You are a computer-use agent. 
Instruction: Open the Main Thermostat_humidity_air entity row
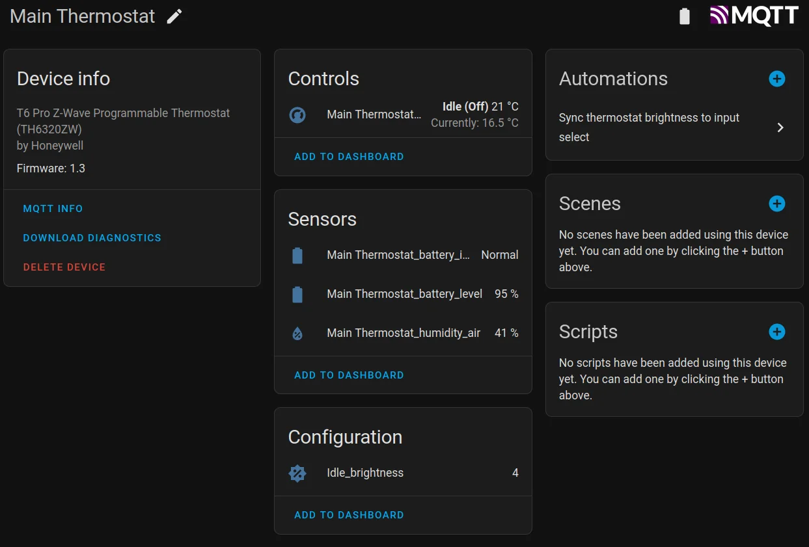tap(404, 333)
